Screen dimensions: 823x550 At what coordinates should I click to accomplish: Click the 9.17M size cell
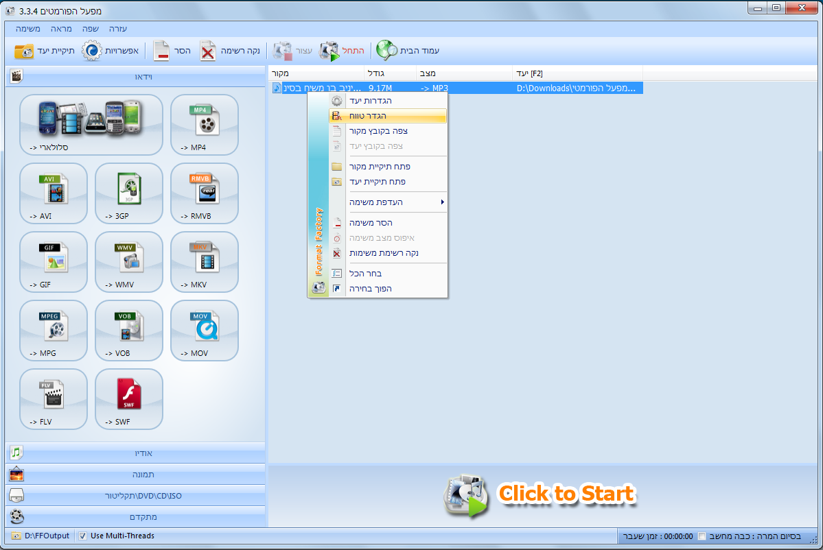tap(380, 88)
